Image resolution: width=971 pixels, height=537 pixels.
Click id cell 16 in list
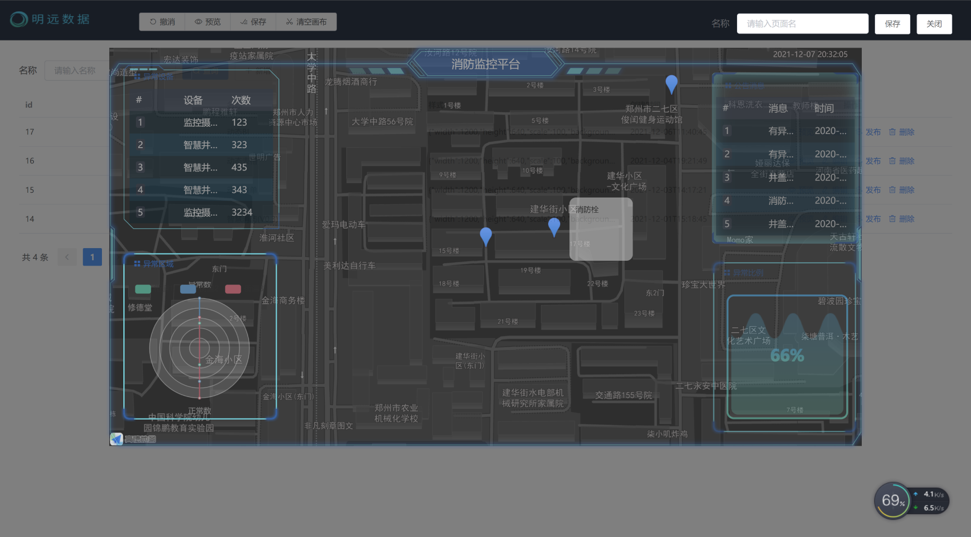coord(30,161)
